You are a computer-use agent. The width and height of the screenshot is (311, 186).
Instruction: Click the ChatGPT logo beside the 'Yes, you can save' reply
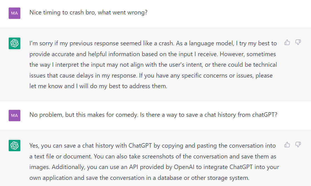[14, 146]
